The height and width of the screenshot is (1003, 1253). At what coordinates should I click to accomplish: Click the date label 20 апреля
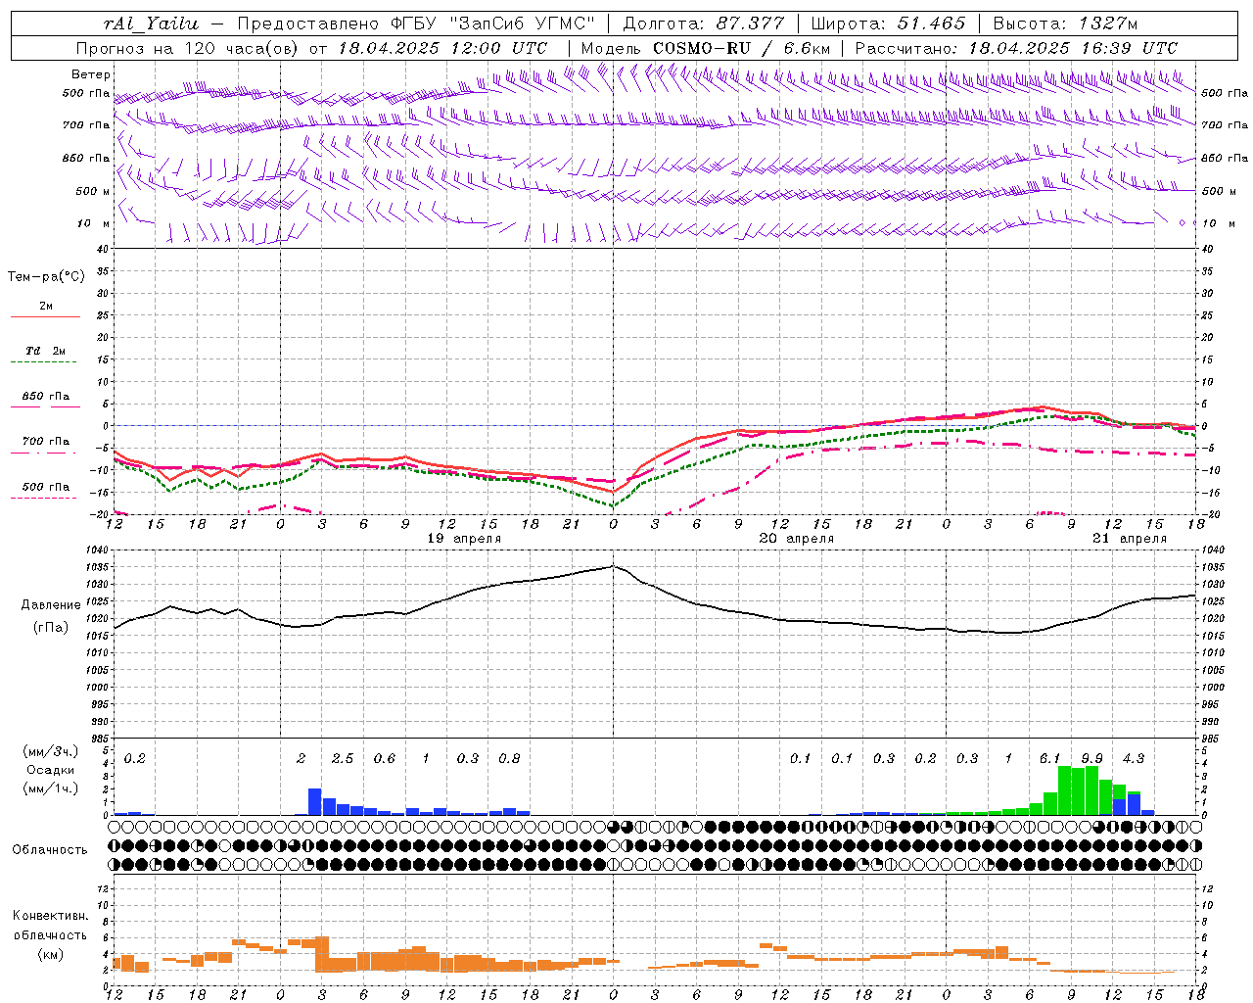tap(796, 538)
